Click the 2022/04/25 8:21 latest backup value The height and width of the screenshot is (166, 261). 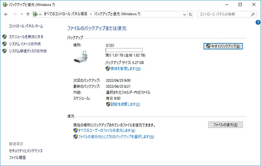[118, 87]
